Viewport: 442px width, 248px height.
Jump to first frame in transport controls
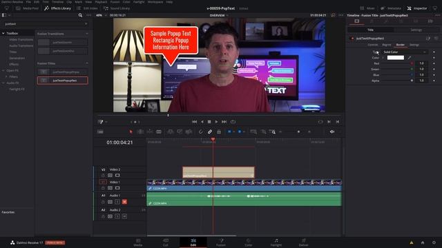tap(194, 122)
